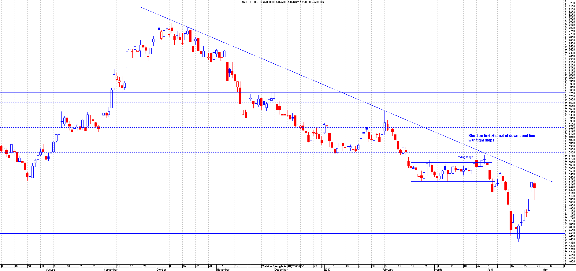Click the 8200 price axis label
Screen dimensions: 576x271
[571, 3]
